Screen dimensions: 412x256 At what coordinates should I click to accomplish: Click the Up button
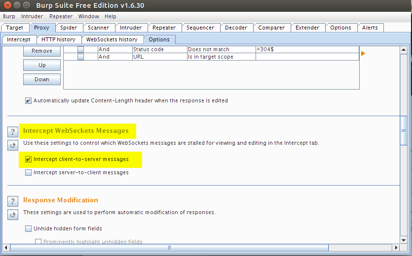point(42,65)
